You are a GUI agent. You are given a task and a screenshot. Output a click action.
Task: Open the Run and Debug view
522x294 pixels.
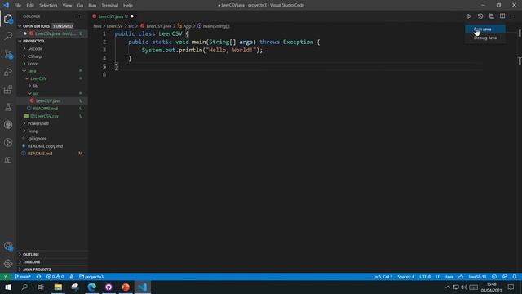8,72
